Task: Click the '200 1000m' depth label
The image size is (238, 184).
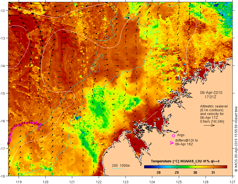Action: 121,166
